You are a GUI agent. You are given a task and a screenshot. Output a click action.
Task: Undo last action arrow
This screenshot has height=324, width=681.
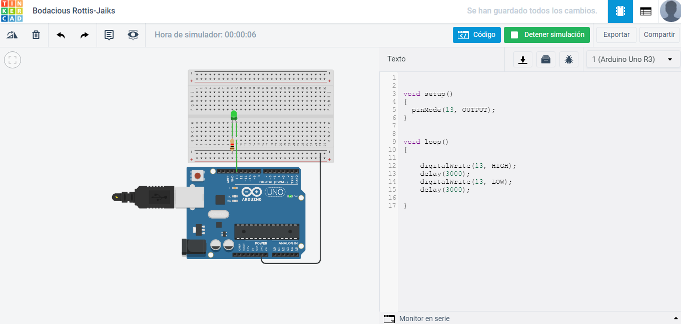click(61, 35)
